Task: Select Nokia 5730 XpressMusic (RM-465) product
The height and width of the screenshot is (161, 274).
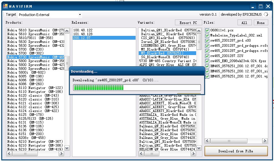Action: pyautogui.click(x=36, y=57)
